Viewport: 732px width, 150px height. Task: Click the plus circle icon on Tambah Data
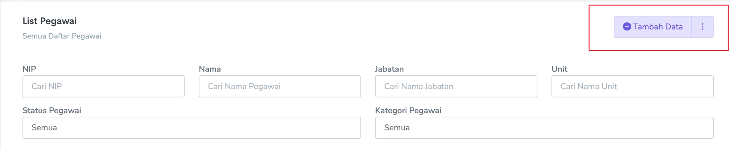coord(627,27)
